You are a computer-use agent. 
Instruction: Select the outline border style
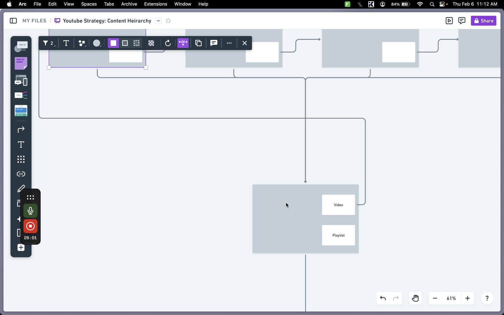(125, 43)
